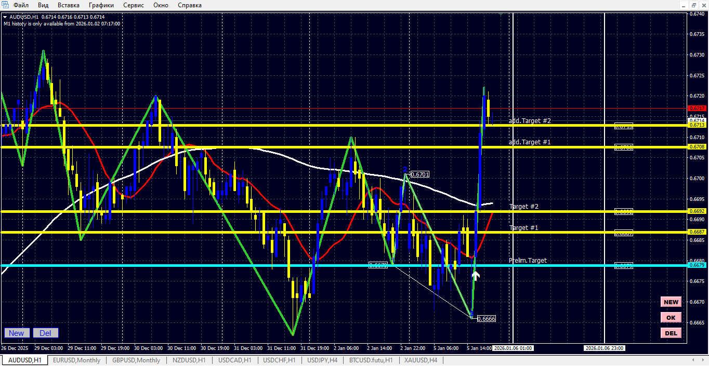Click the red 0.6717 price tag on scale
This screenshot has height=366, width=709.
tap(697, 108)
